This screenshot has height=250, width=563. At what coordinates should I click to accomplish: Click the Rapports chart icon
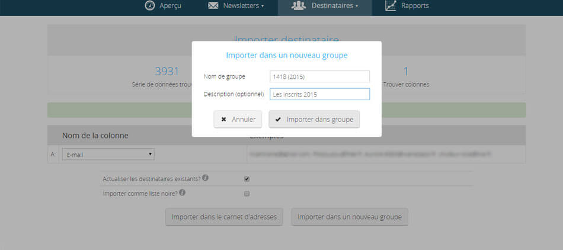point(391,6)
